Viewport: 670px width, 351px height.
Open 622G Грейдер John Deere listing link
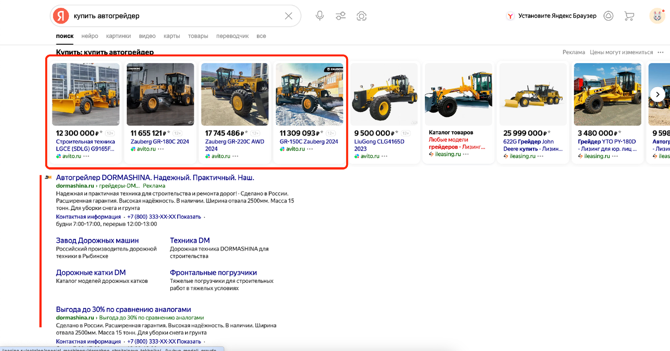(533, 145)
